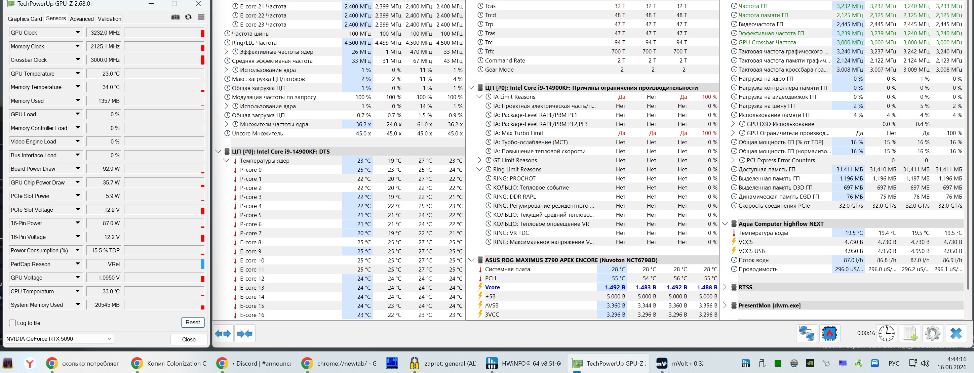This screenshot has width=974, height=373.
Task: Select the IA: Max Turbo Limit row
Action: [x=601, y=133]
